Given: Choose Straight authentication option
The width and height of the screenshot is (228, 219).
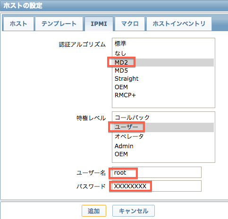Looking at the screenshot, I should point(163,78).
